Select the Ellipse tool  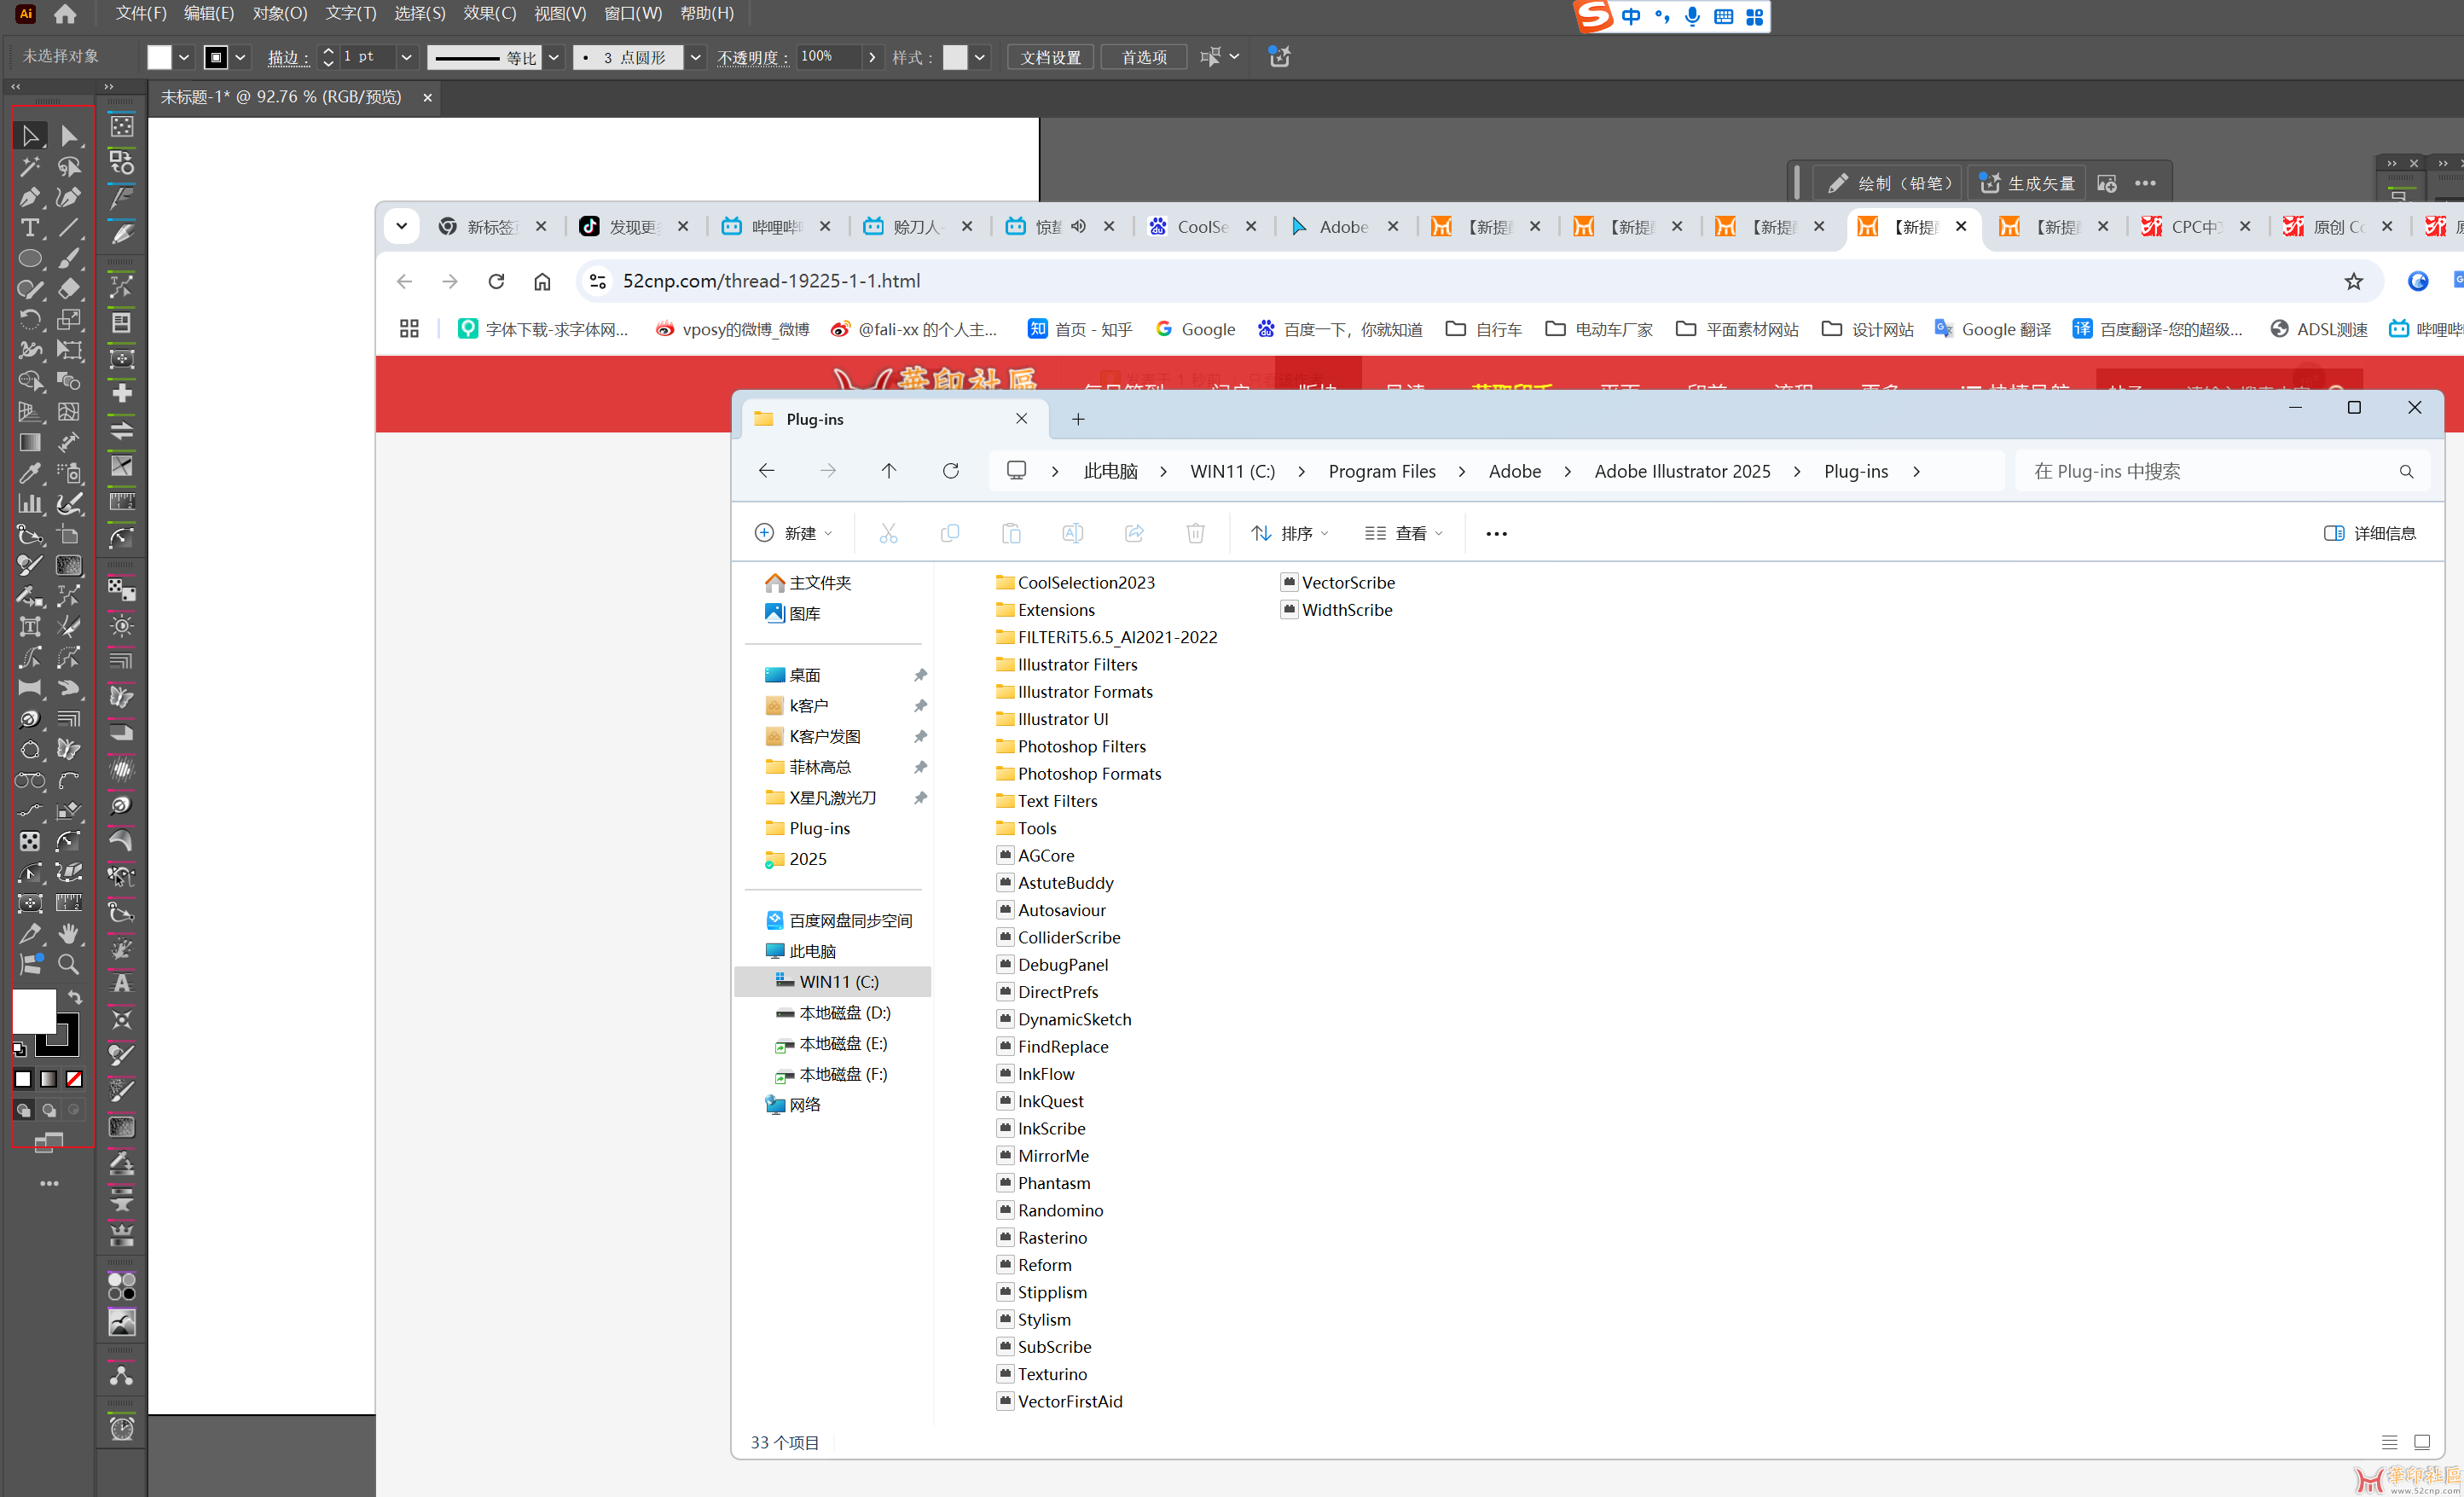[30, 258]
